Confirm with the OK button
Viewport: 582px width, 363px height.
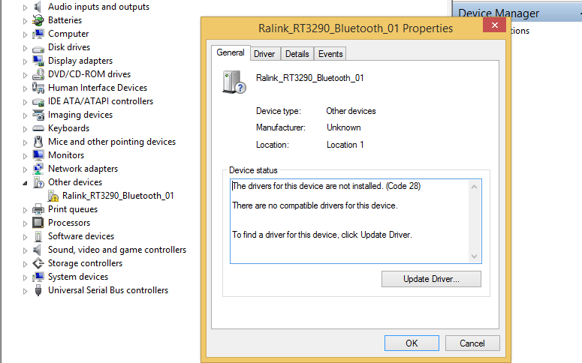point(412,343)
